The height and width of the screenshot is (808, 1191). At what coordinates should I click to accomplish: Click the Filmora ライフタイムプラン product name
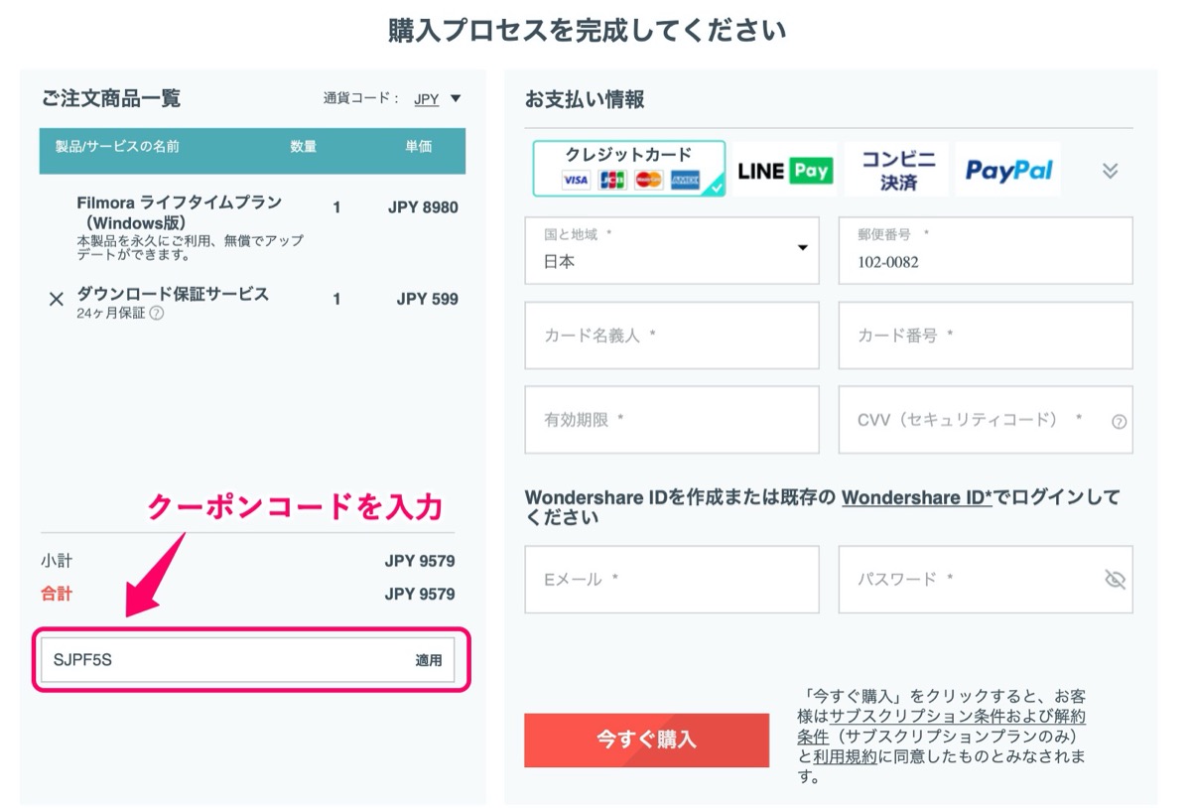pyautogui.click(x=180, y=212)
